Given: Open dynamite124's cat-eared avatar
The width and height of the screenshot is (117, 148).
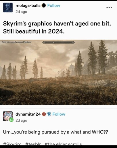Looking at the screenshot, I should click(8, 116).
